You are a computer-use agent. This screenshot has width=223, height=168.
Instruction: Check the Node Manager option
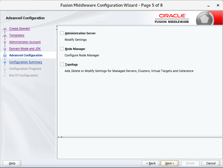pos(62,48)
